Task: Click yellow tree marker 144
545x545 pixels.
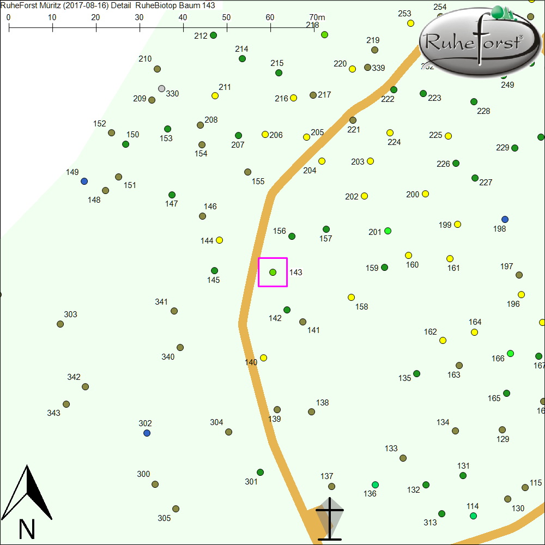Action: click(x=220, y=240)
